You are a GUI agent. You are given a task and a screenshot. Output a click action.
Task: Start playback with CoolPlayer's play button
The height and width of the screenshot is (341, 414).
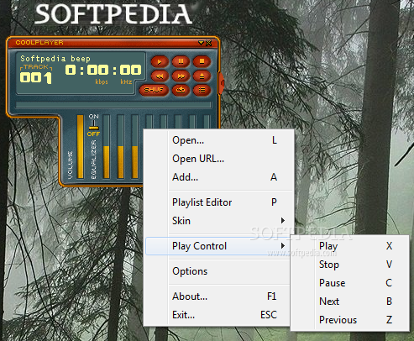pyautogui.click(x=160, y=61)
